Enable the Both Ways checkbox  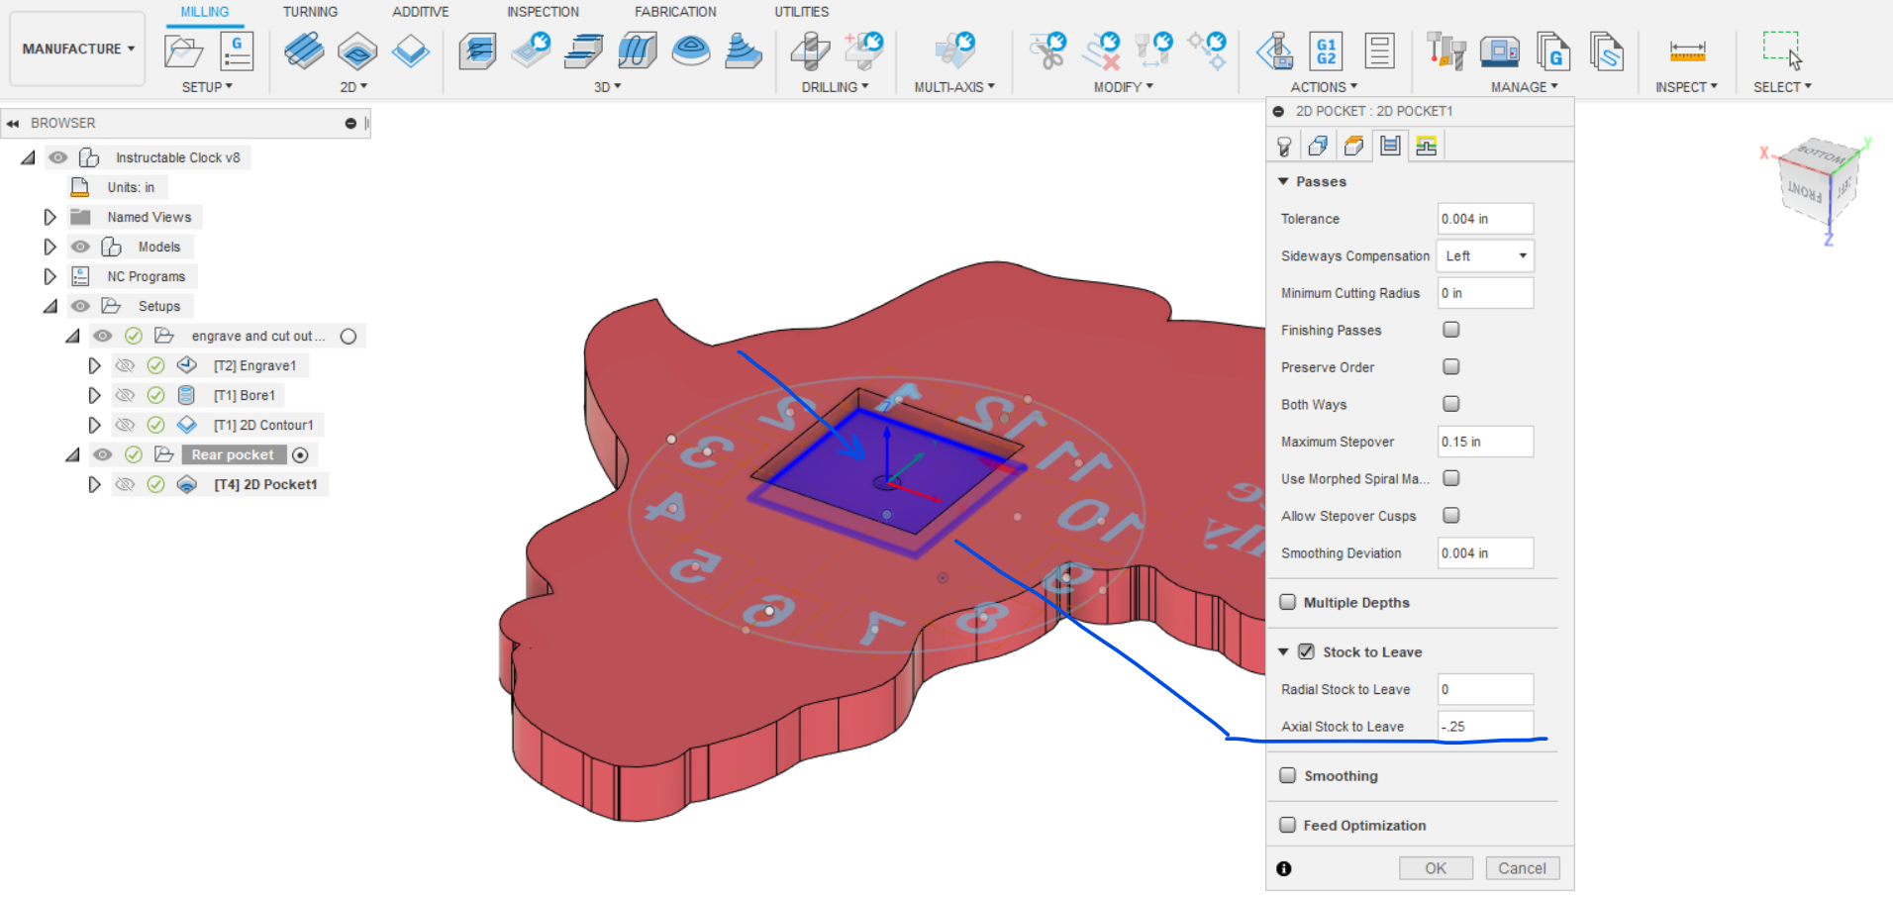tap(1451, 404)
